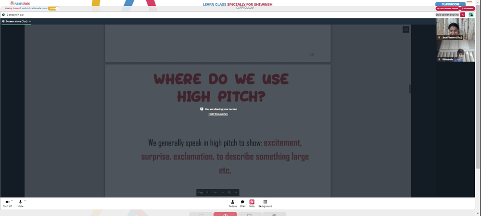
Task: Expand microphone options arrow beside Mute
Action: click(25, 201)
